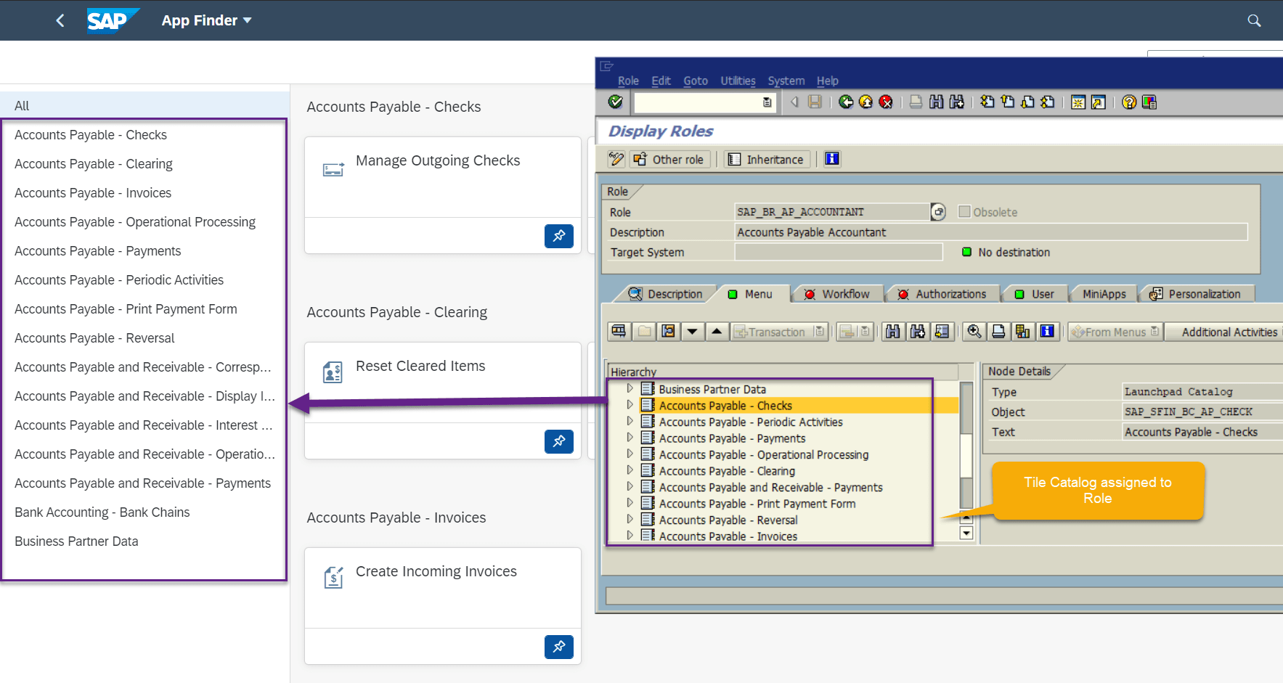Toggle the Obsolete checkbox
1283x683 pixels.
(964, 211)
